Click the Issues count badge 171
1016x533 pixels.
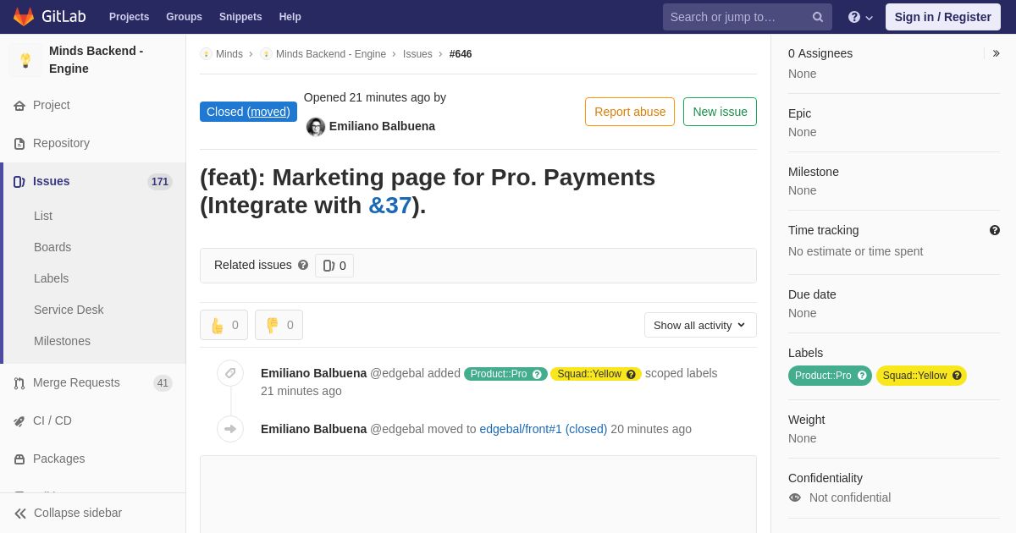click(160, 182)
